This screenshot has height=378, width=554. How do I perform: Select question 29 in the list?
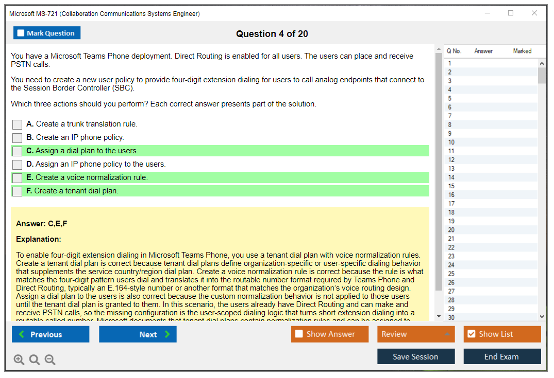[x=491, y=309]
